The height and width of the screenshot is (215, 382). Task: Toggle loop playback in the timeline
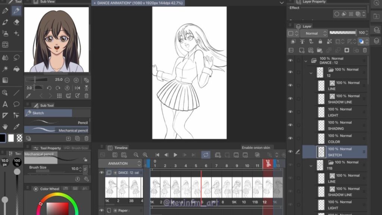pyautogui.click(x=206, y=155)
